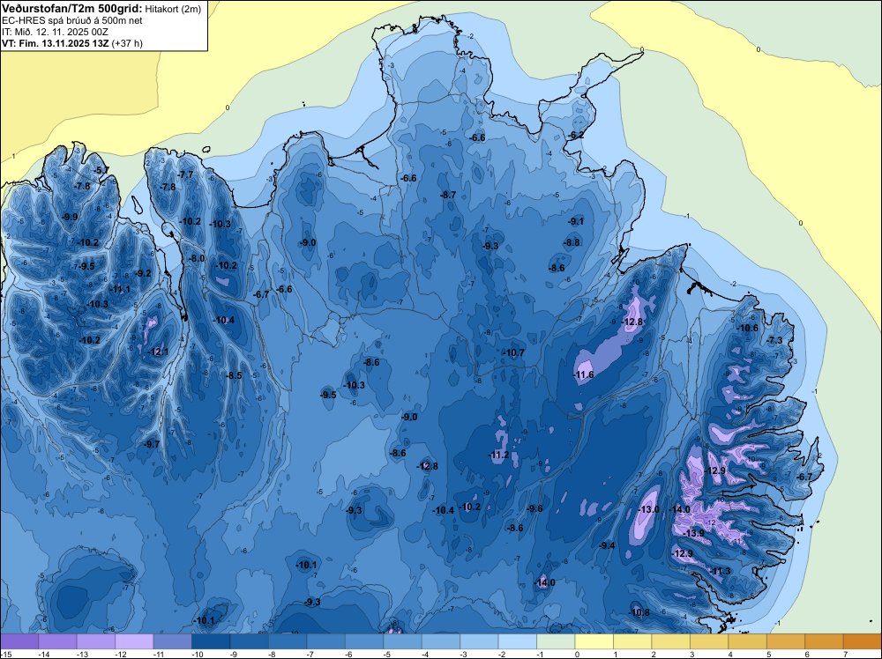Select the yellow legend swatch between 0 and 1
Viewport: 882px width, 659px height.
(594, 641)
